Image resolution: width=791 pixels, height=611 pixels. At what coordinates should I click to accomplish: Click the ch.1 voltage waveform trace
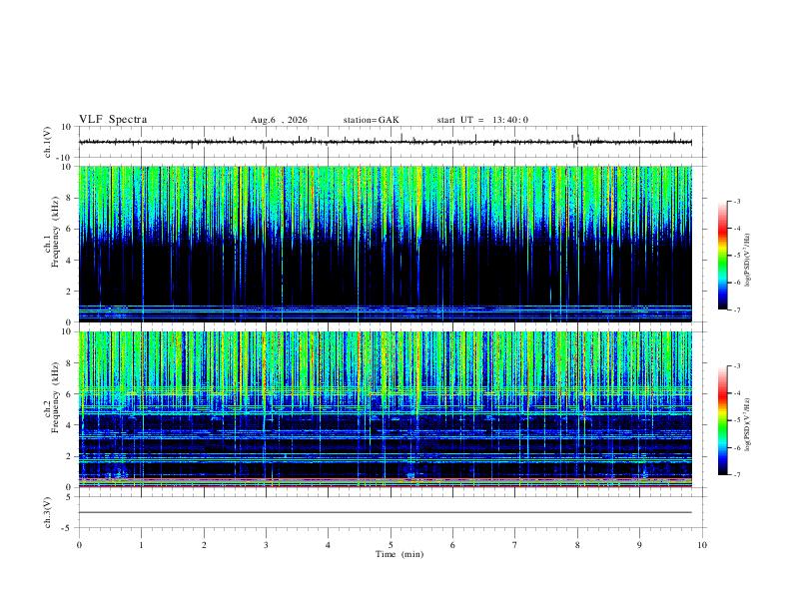[385, 142]
